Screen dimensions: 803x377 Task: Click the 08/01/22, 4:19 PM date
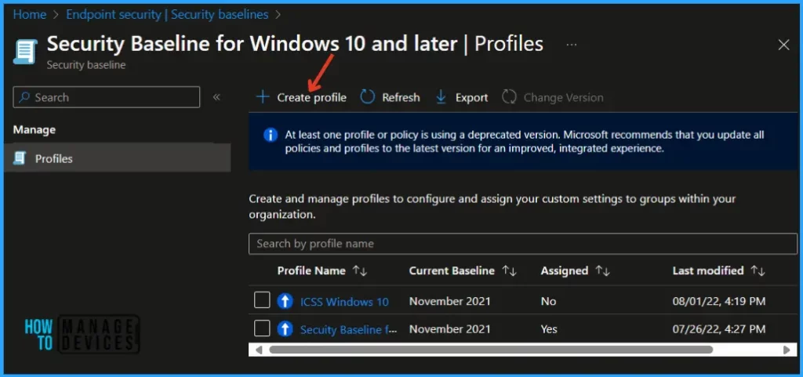click(719, 301)
